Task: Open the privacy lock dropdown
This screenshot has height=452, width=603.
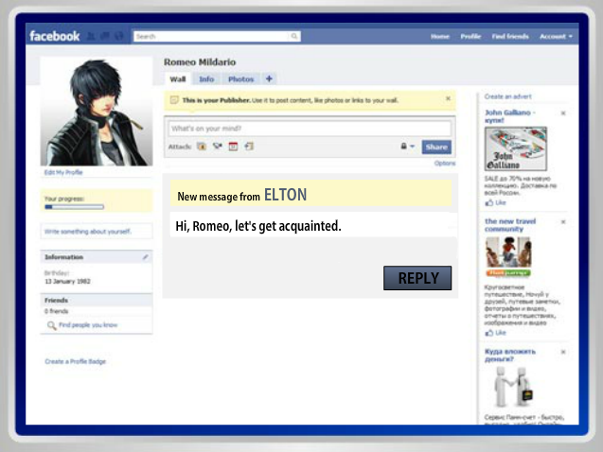Action: coord(408,147)
